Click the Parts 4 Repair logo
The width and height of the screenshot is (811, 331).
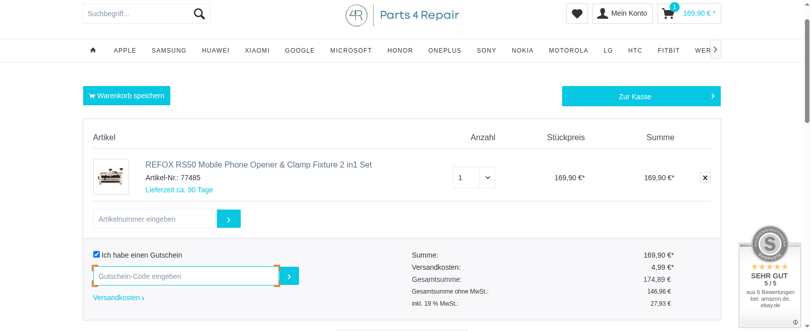pos(402,15)
